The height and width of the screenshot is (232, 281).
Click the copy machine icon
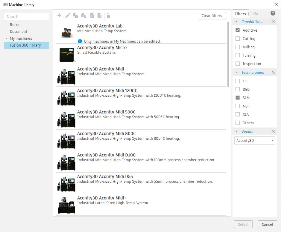pyautogui.click(x=76, y=16)
